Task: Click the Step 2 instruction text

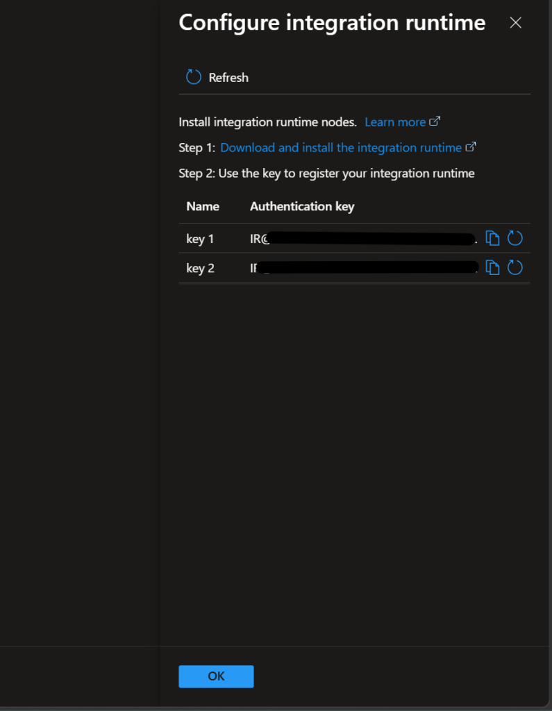Action: (x=326, y=174)
